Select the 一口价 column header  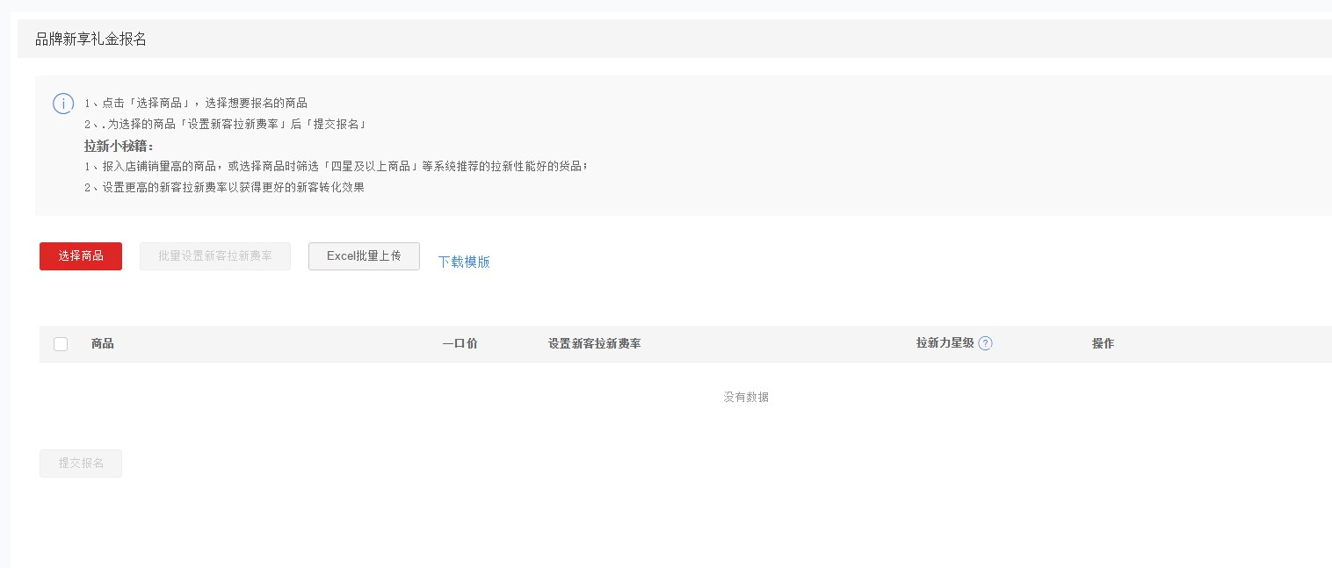pyautogui.click(x=460, y=343)
